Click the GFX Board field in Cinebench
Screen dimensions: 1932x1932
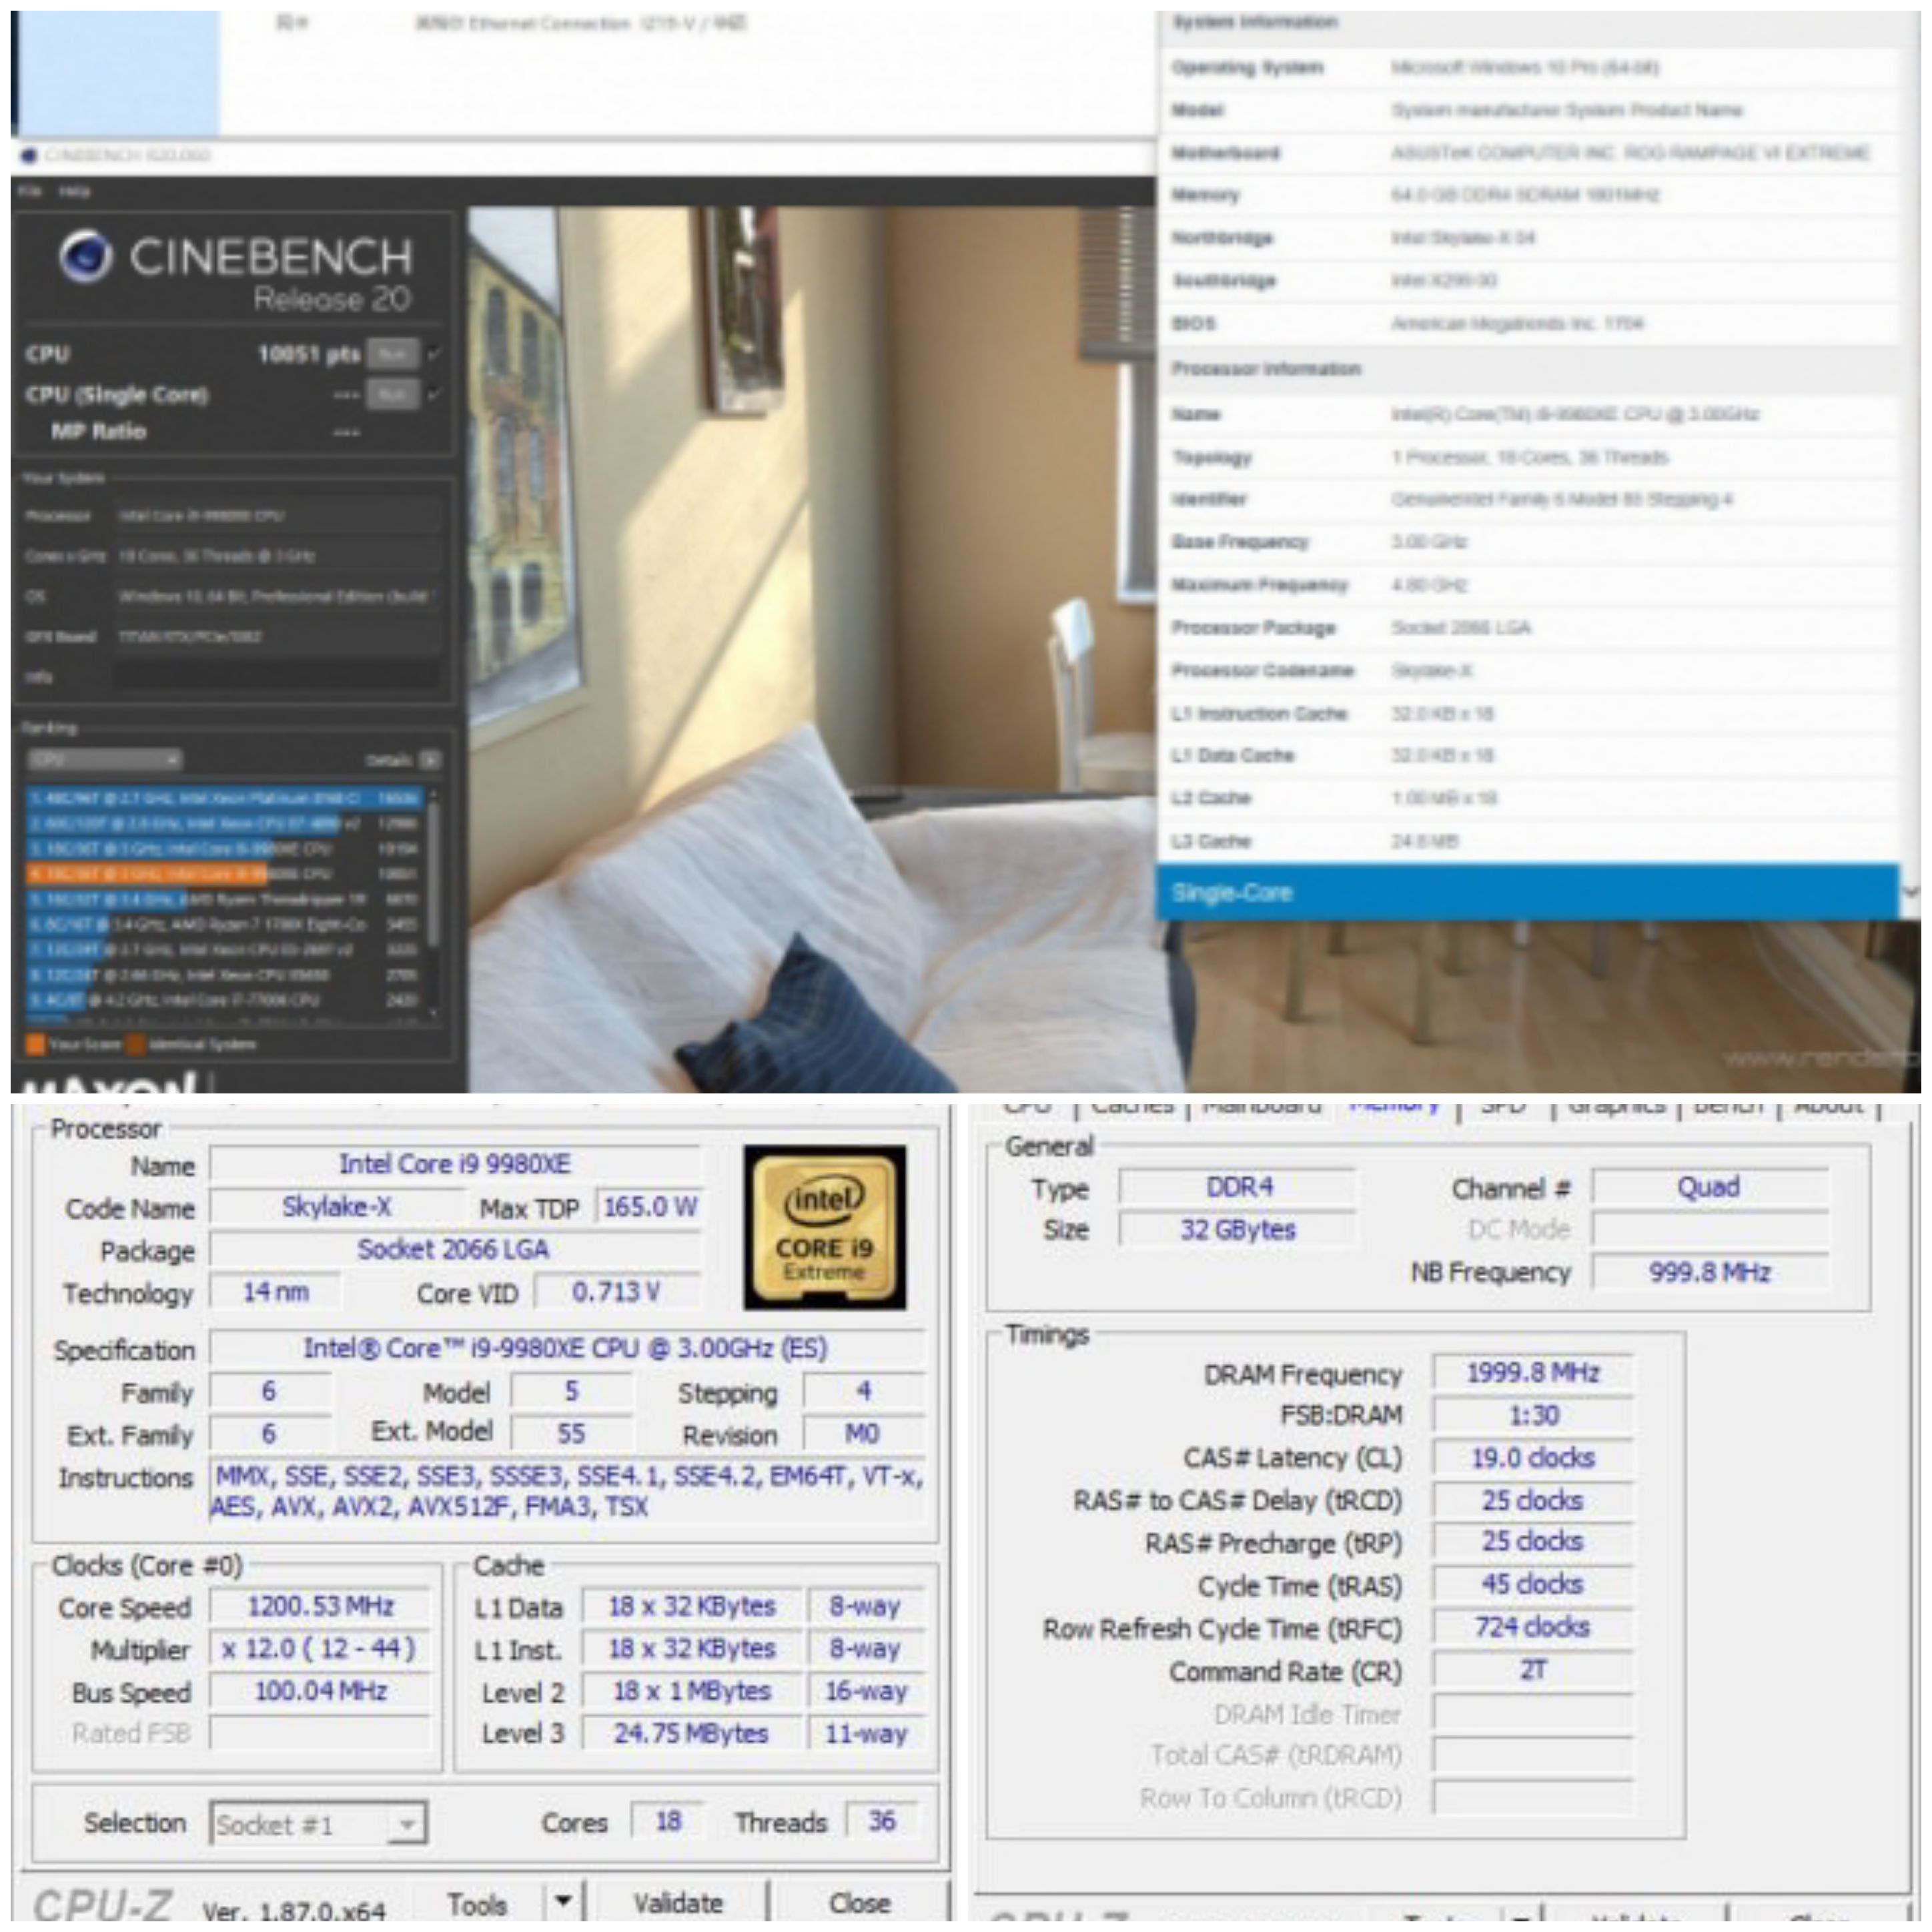click(277, 636)
